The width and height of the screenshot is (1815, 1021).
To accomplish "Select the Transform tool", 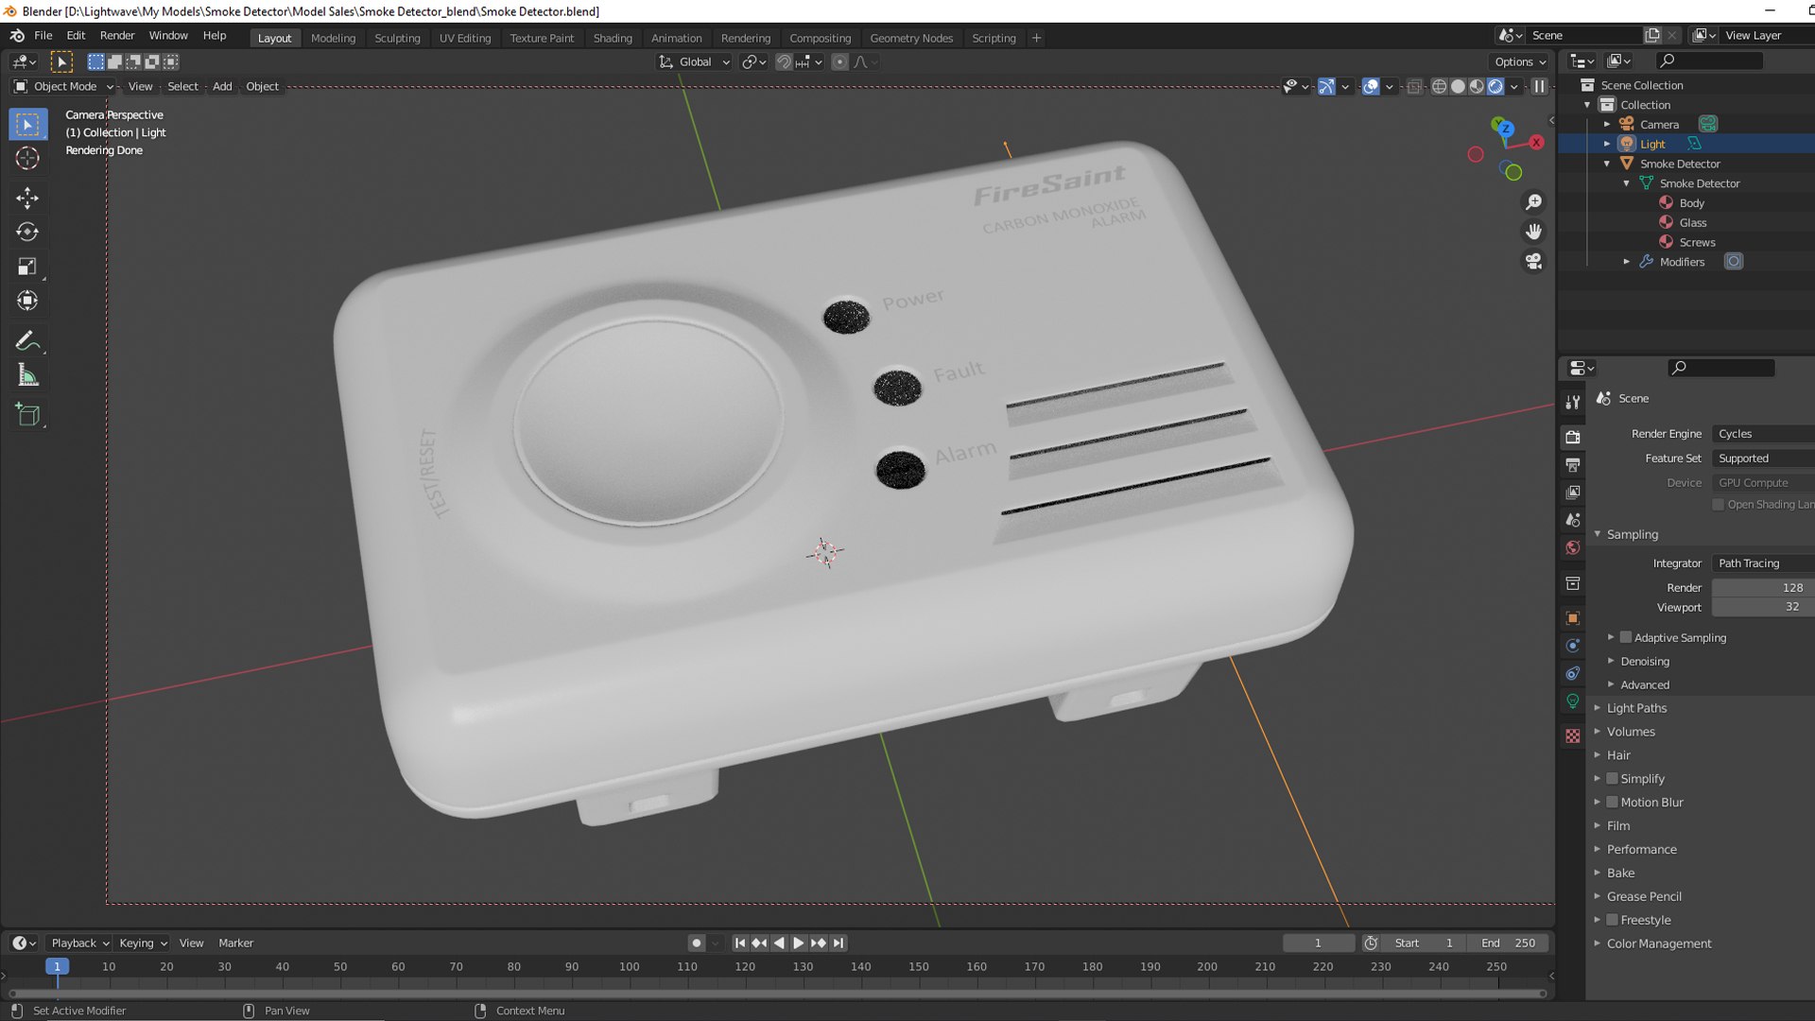I will [27, 301].
